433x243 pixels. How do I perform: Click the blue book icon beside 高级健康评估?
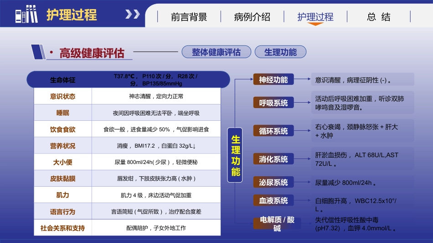pos(38,52)
